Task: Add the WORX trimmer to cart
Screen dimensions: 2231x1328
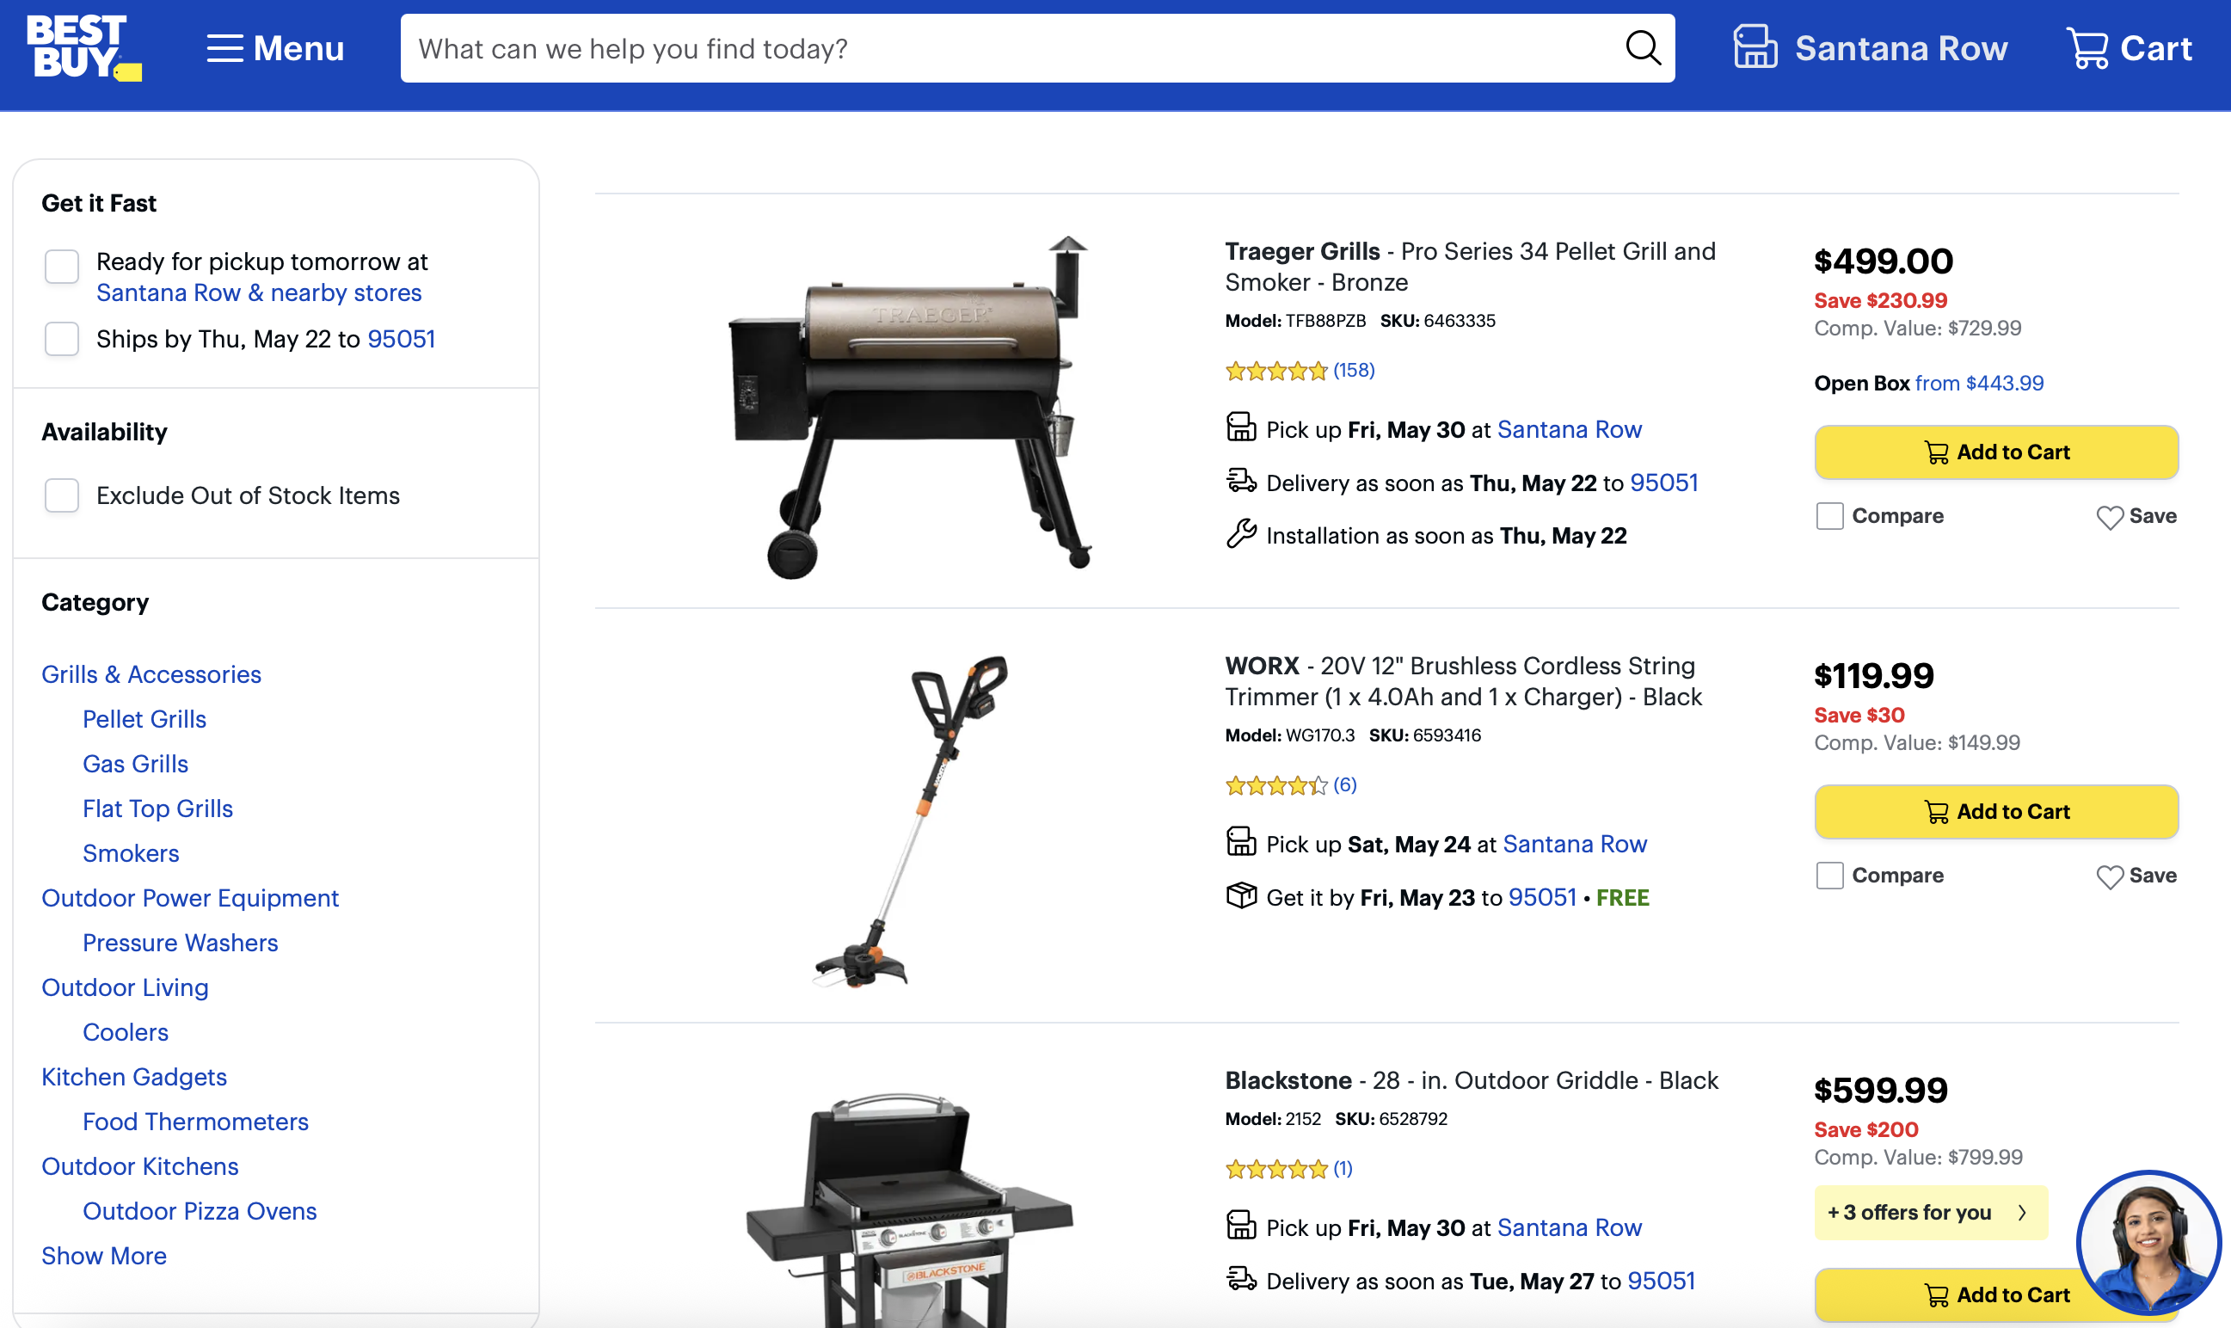Action: [1995, 812]
